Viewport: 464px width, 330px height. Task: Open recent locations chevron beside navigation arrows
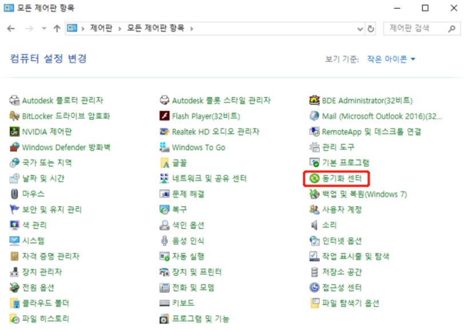pos(43,28)
